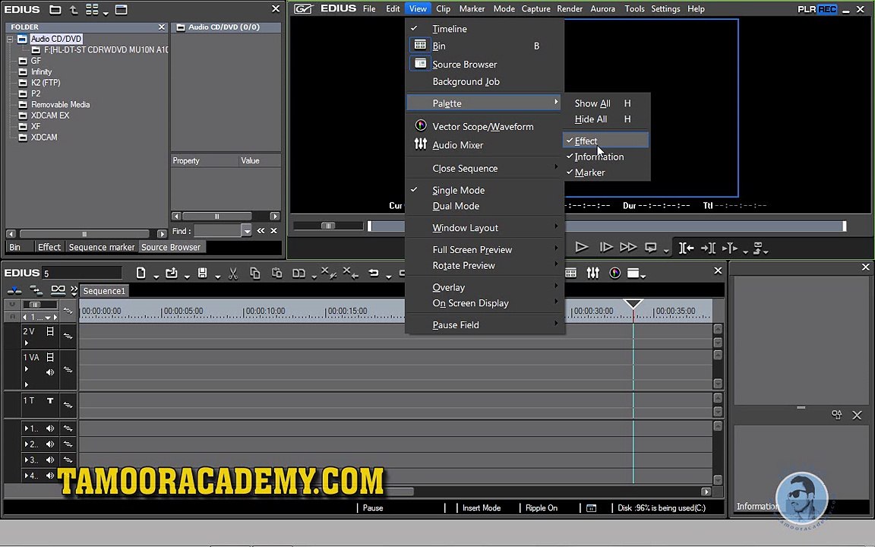
Task: Open the Palette submenu in View menu
Action: pyautogui.click(x=485, y=103)
